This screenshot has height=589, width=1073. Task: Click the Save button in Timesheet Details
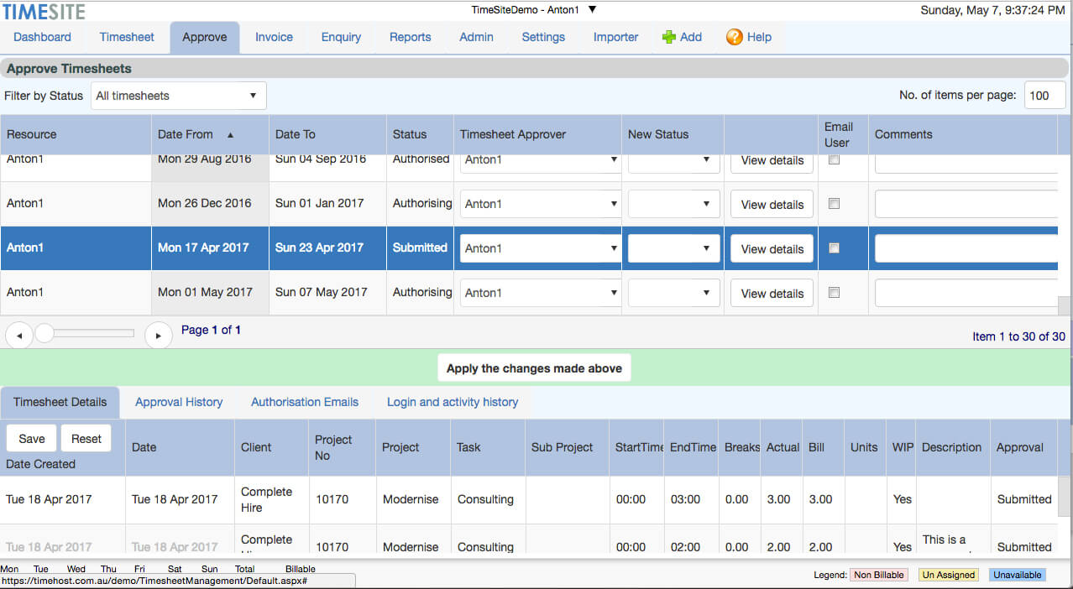pos(32,439)
